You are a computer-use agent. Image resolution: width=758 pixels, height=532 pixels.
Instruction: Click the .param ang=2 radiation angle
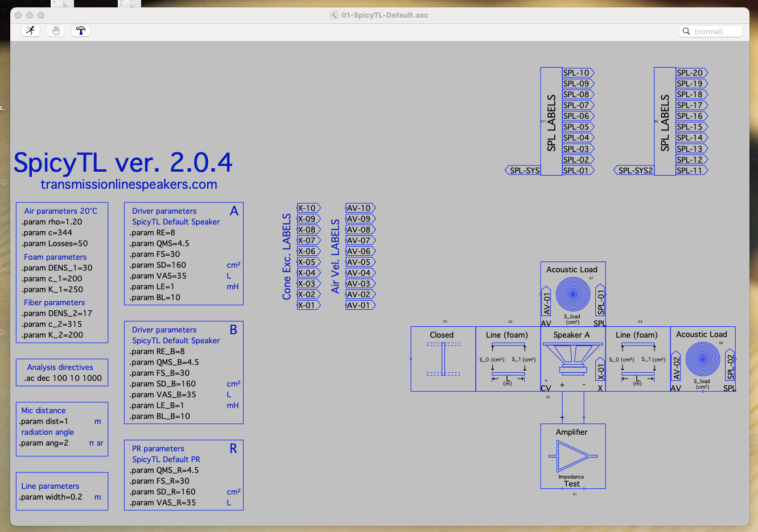43,443
